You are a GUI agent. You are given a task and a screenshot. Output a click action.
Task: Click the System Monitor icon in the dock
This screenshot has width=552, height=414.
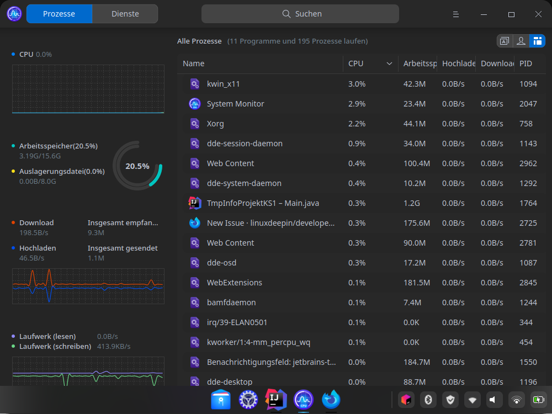[303, 400]
